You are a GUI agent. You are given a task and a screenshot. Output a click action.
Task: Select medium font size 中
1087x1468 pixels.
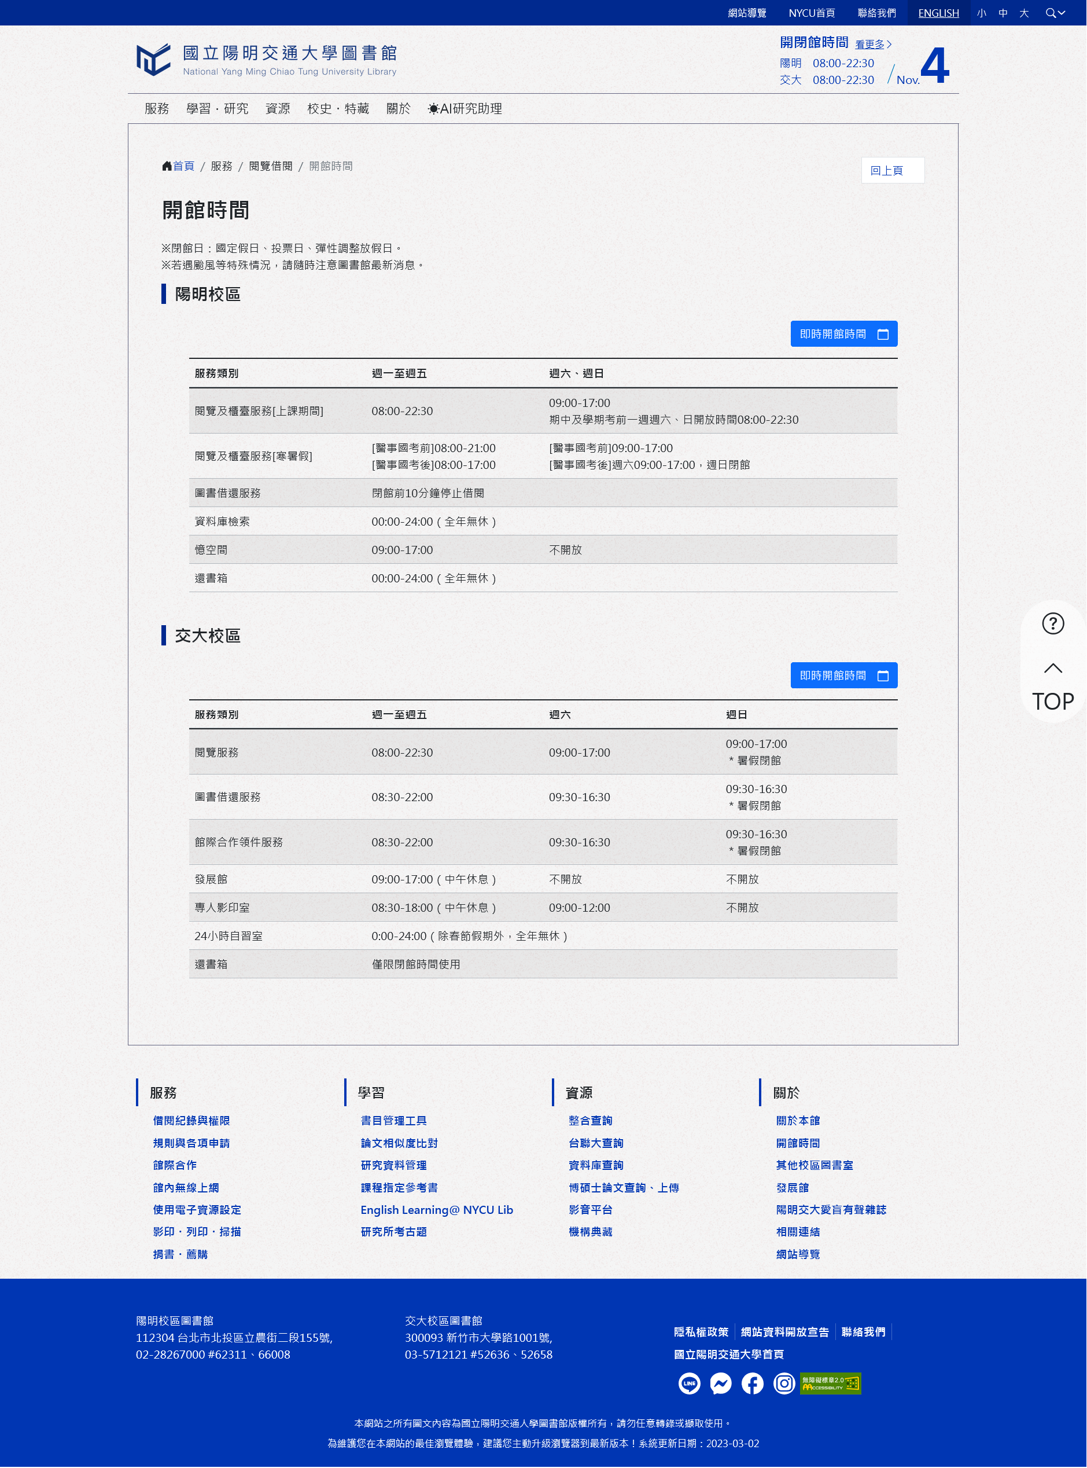tap(1002, 13)
